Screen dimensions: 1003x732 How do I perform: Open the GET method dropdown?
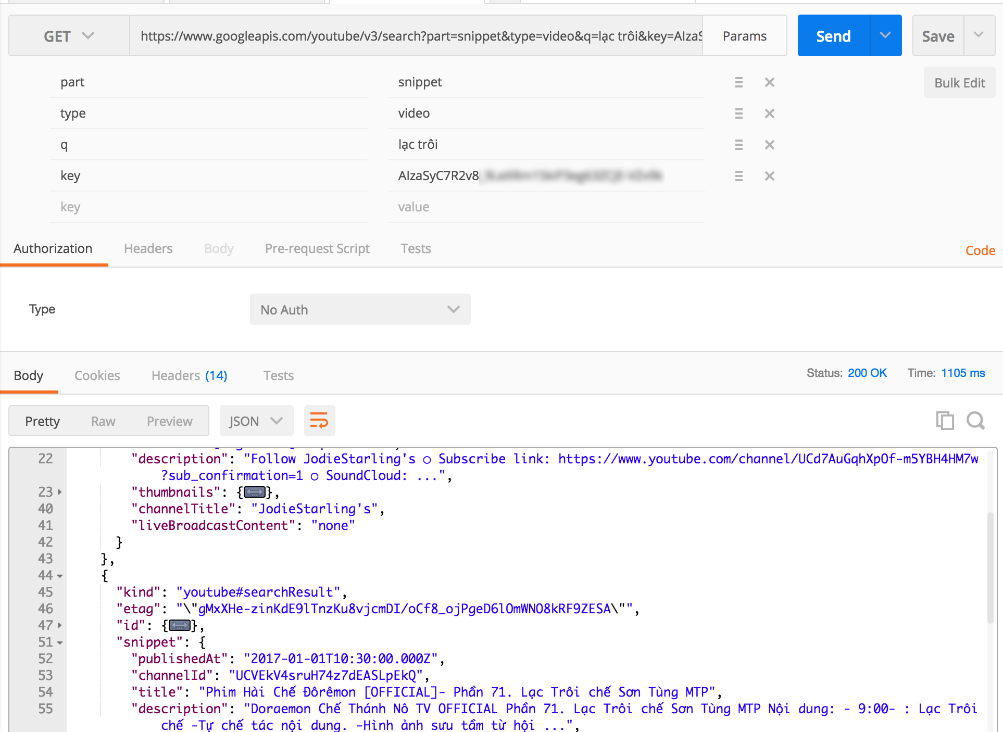click(69, 36)
